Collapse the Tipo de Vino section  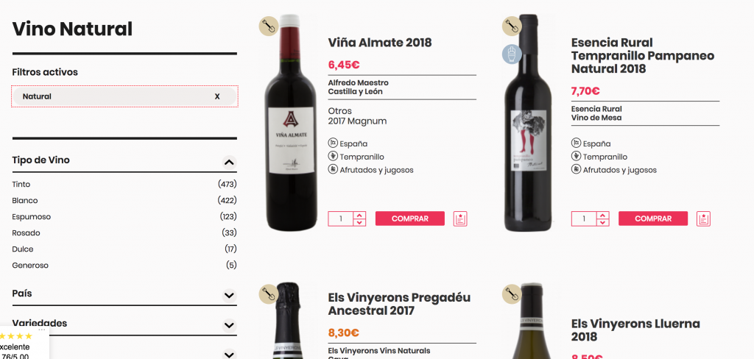[230, 163]
